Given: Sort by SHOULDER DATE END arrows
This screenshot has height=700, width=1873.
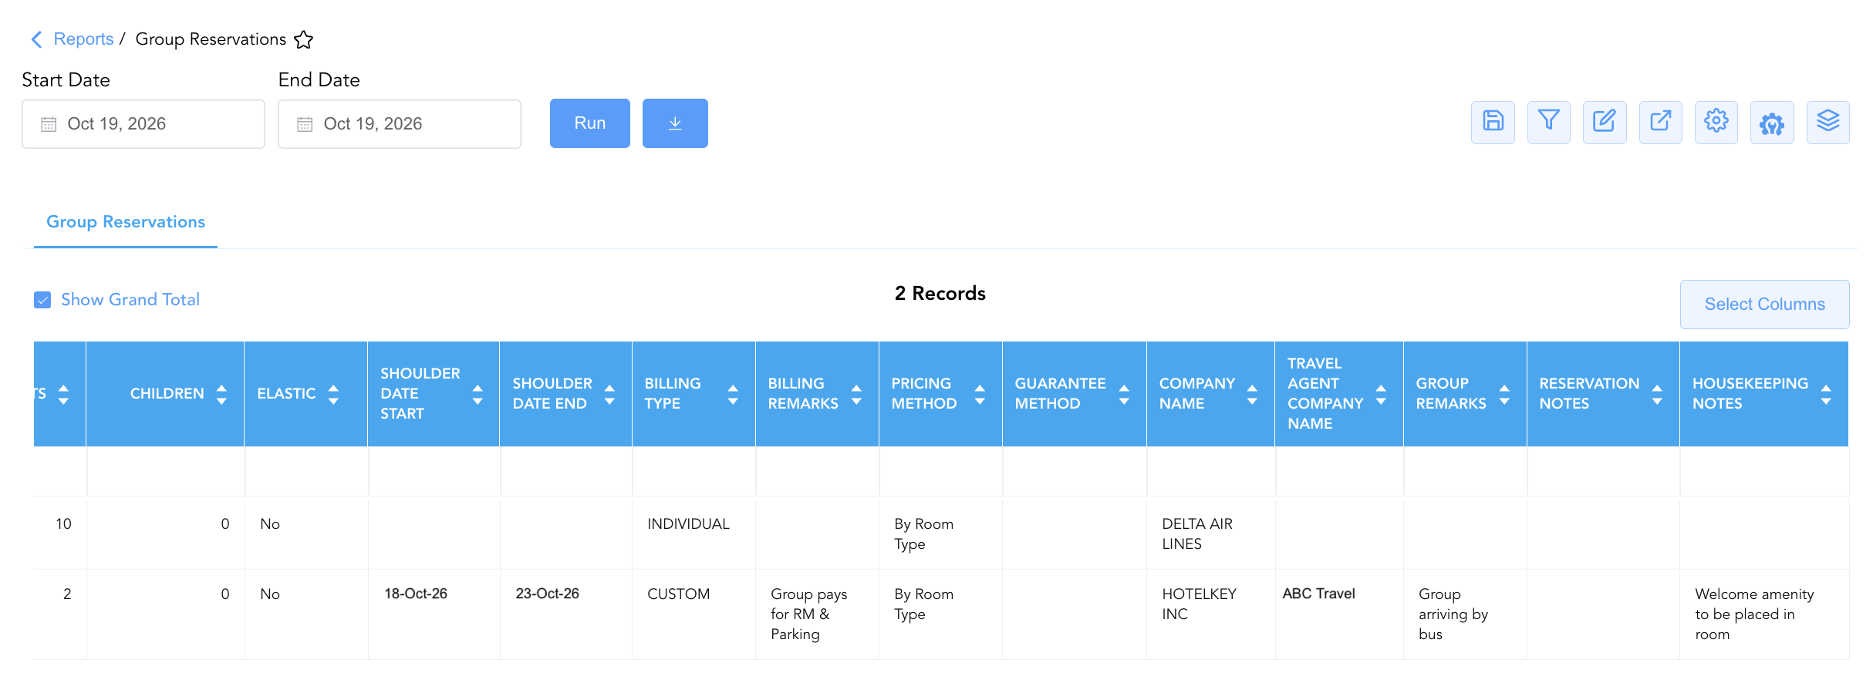Looking at the screenshot, I should pyautogui.click(x=609, y=394).
